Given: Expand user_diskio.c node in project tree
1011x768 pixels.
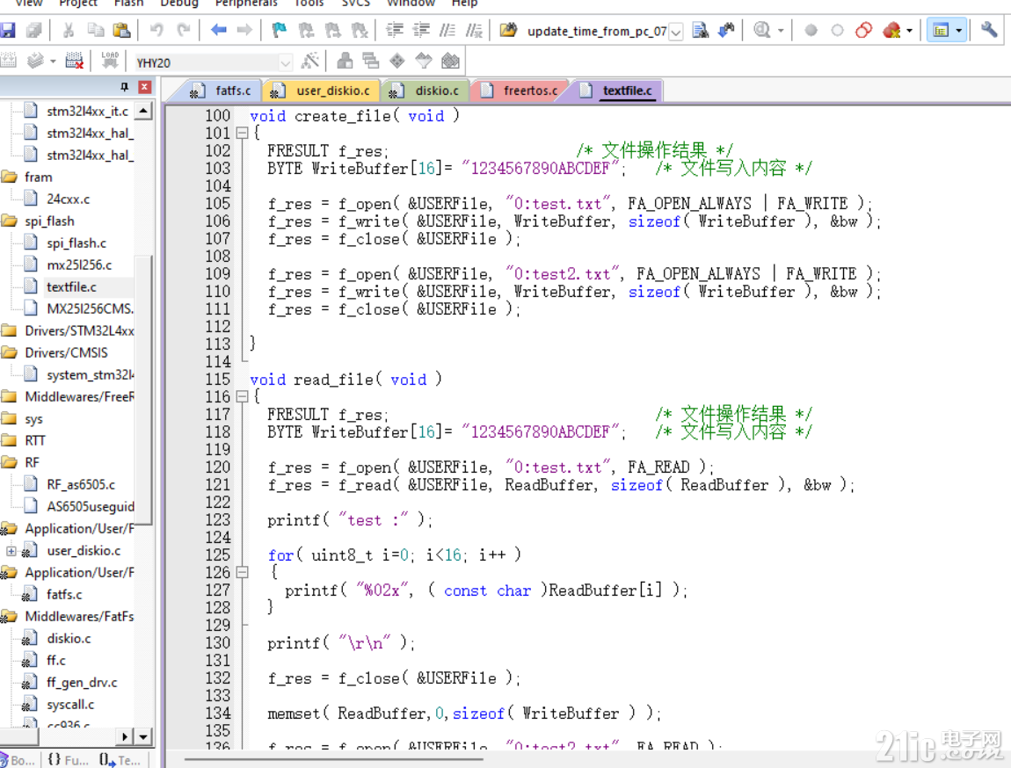Looking at the screenshot, I should pos(11,551).
